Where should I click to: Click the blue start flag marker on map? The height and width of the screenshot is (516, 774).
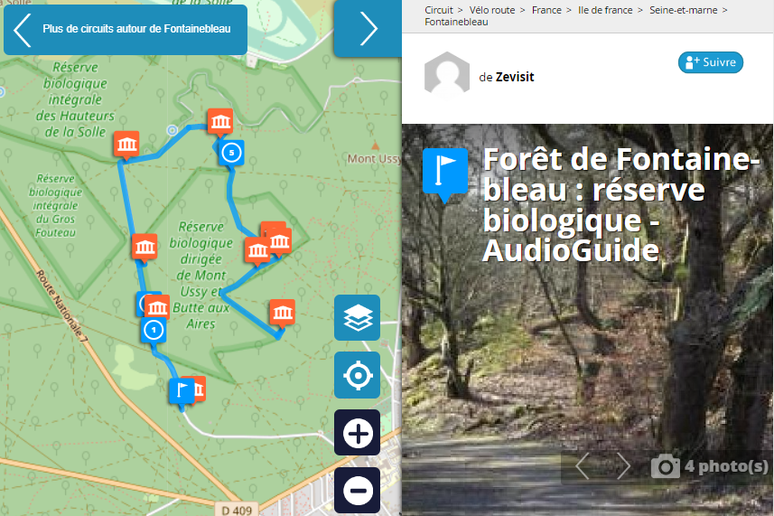(x=181, y=390)
